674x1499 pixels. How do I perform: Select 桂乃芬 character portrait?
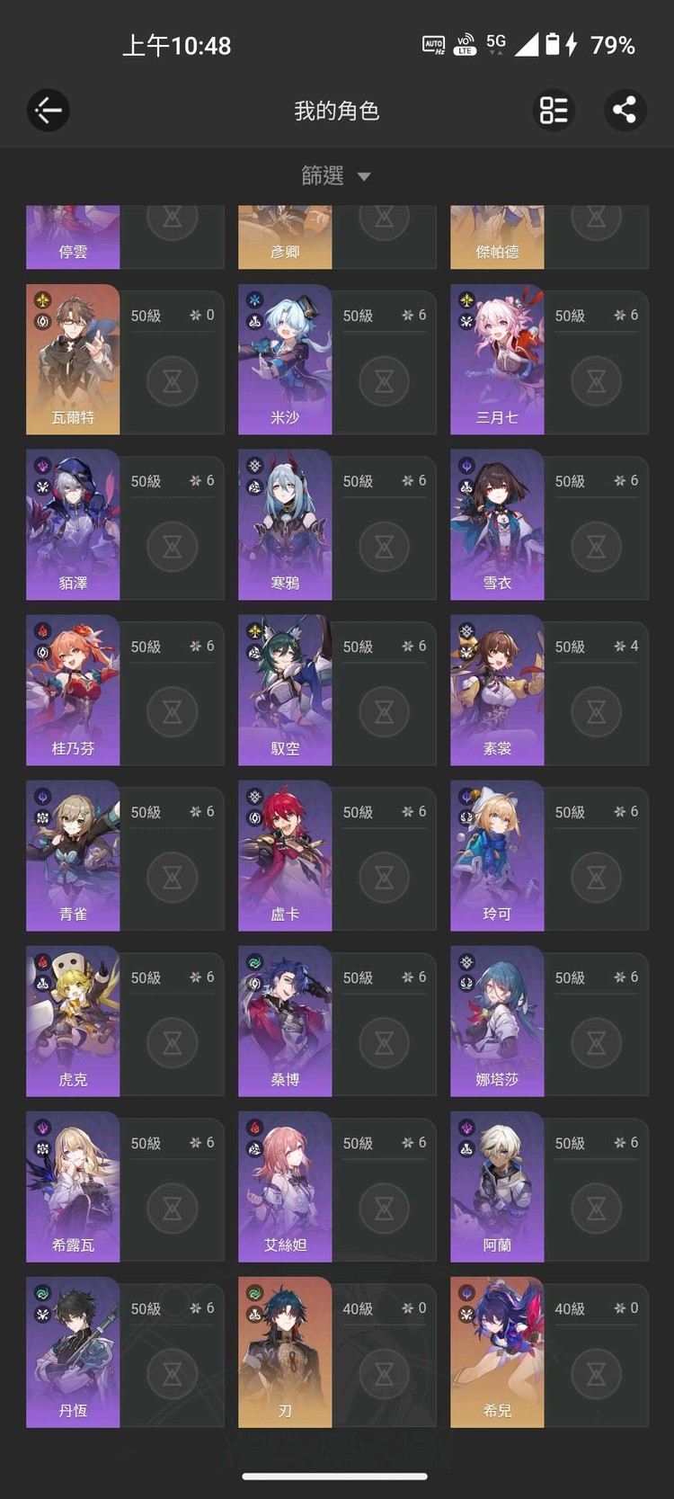73,691
